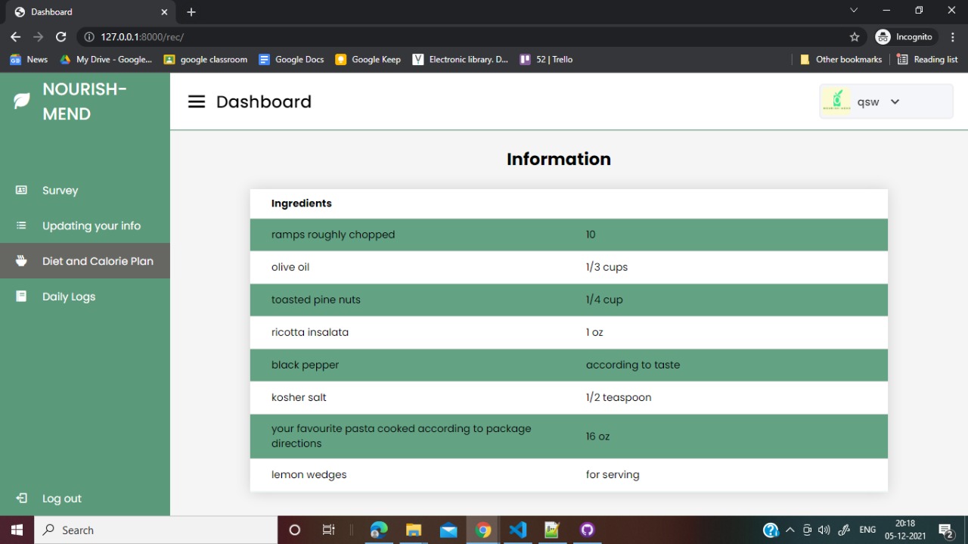
Task: Open the Survey sidebar link
Action: (85, 190)
